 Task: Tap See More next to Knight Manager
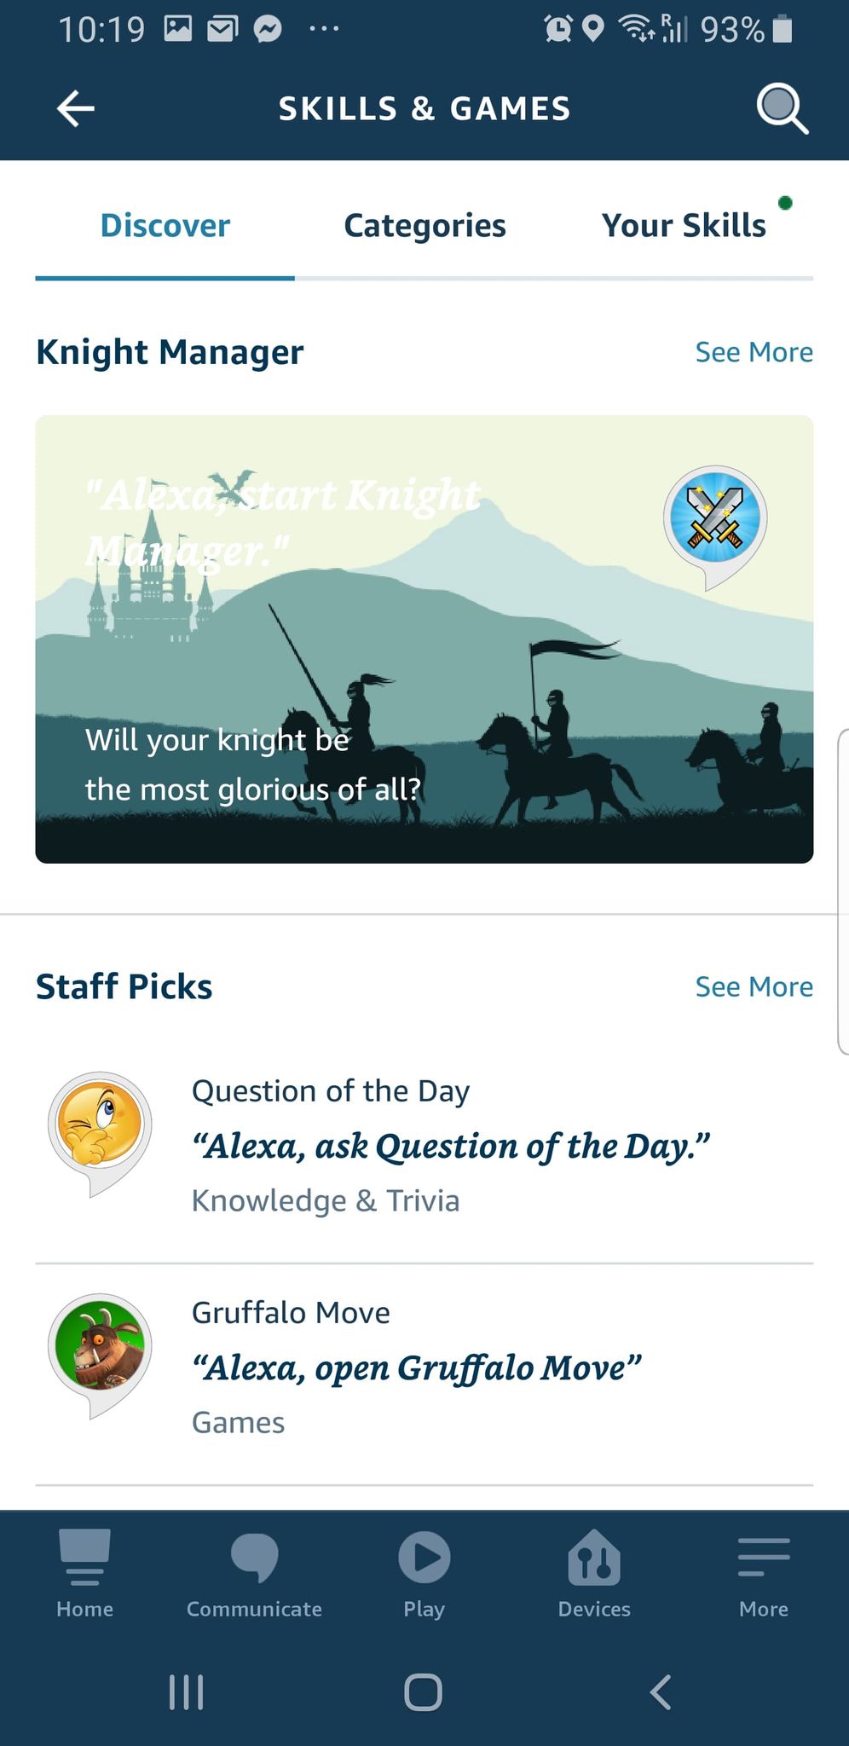[754, 352]
